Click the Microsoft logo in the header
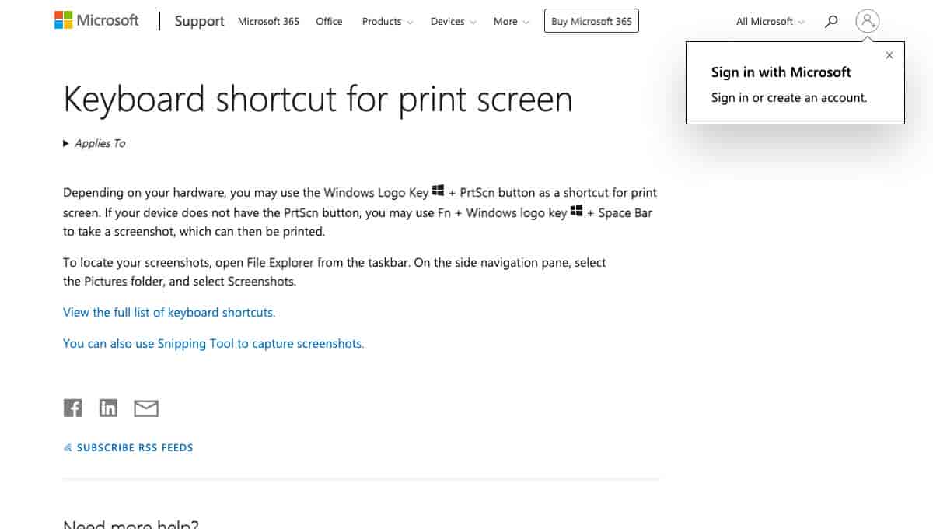This screenshot has height=529, width=933. [96, 21]
